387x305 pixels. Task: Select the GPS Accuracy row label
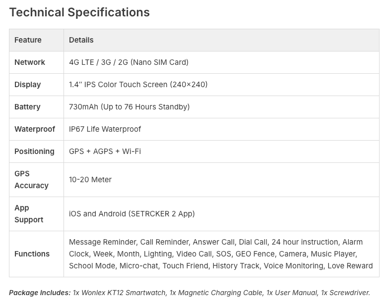31,180
